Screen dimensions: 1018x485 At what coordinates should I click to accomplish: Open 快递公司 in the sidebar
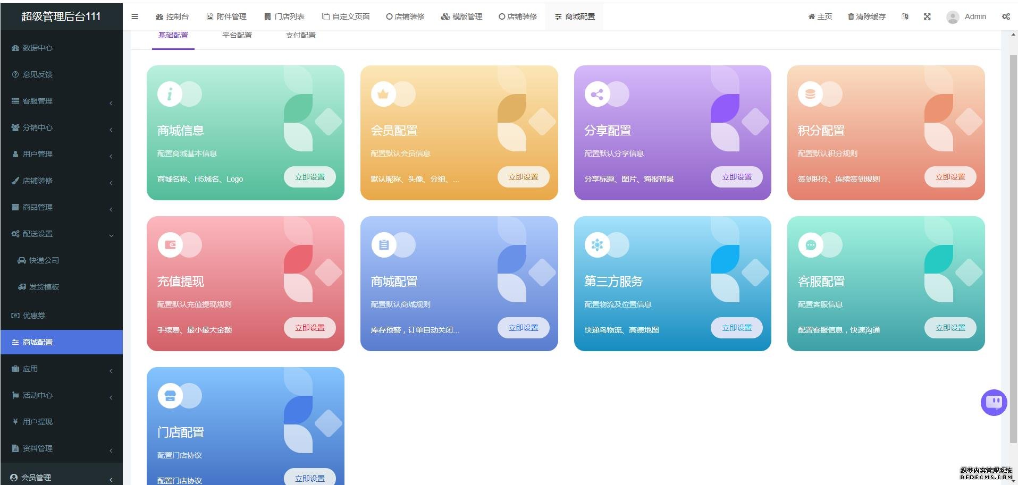point(44,260)
